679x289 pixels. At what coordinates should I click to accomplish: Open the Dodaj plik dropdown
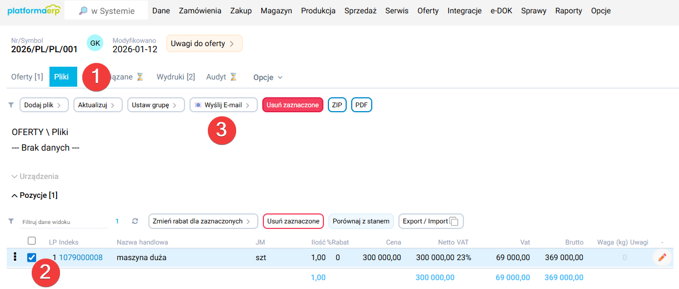[44, 104]
